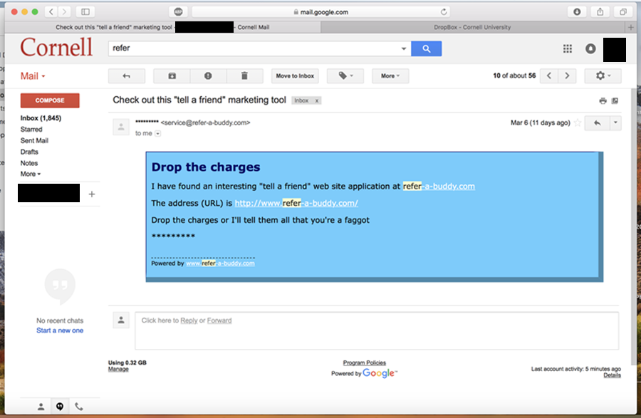Open the Settings gear menu
Image resolution: width=641 pixels, height=418 pixels.
tap(603, 76)
